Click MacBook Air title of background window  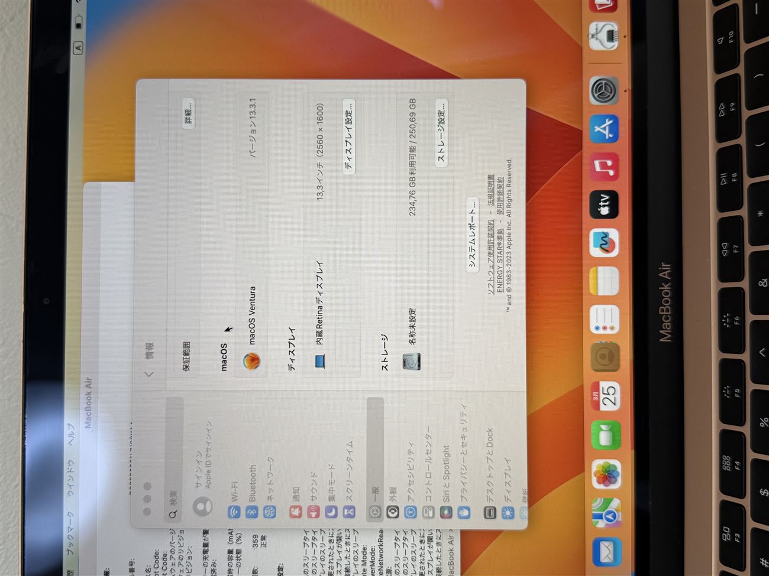(88, 402)
